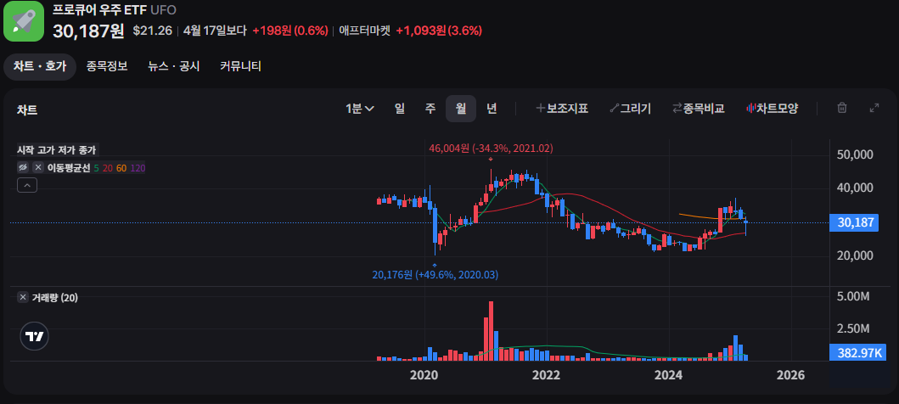
Task: Open the 커뮤니티 tab
Action: point(241,66)
